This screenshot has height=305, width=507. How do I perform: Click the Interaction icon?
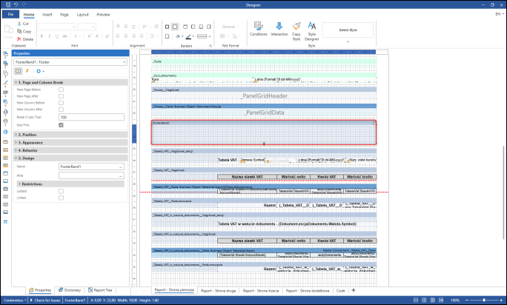click(279, 27)
